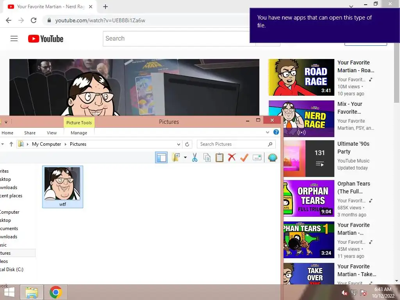
Task: Open a new Chrome tab
Action: (105, 7)
